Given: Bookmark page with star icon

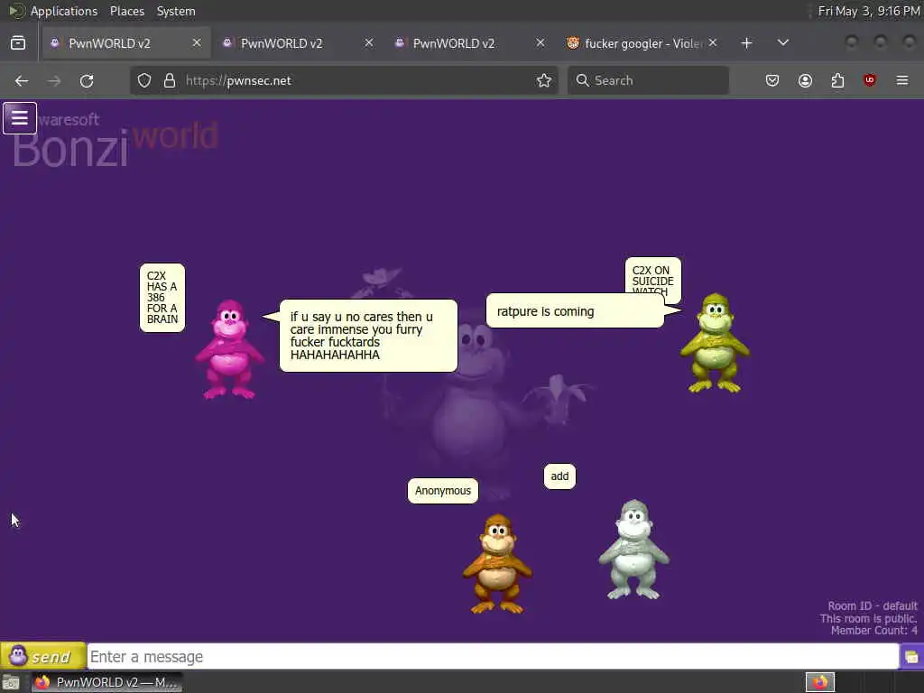Looking at the screenshot, I should (544, 80).
